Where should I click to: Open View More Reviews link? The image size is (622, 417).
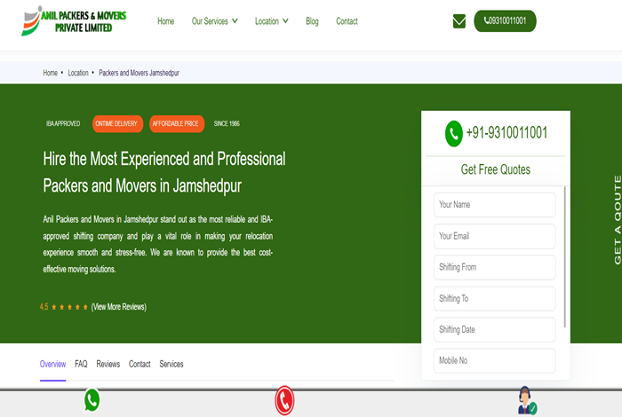119,307
